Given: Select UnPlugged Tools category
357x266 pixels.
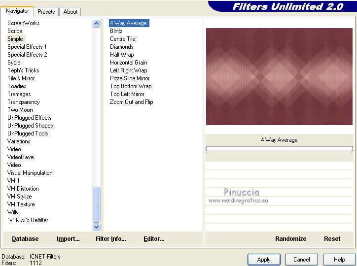Looking at the screenshot, I should point(28,133).
